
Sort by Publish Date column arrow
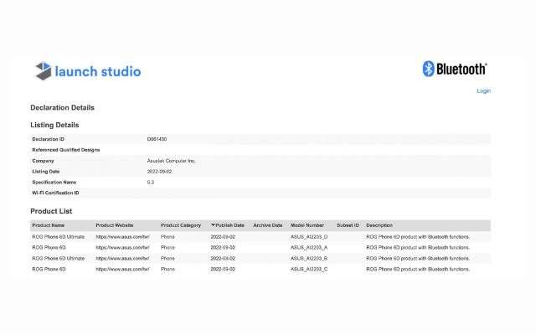[213, 225]
